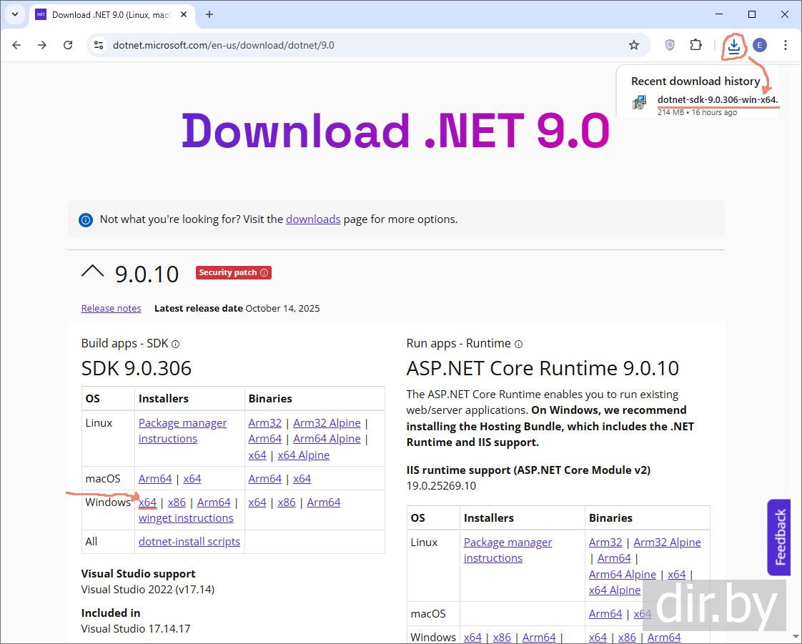Click info icon next to Run apps - Runtime
This screenshot has width=802, height=644.
click(x=518, y=345)
